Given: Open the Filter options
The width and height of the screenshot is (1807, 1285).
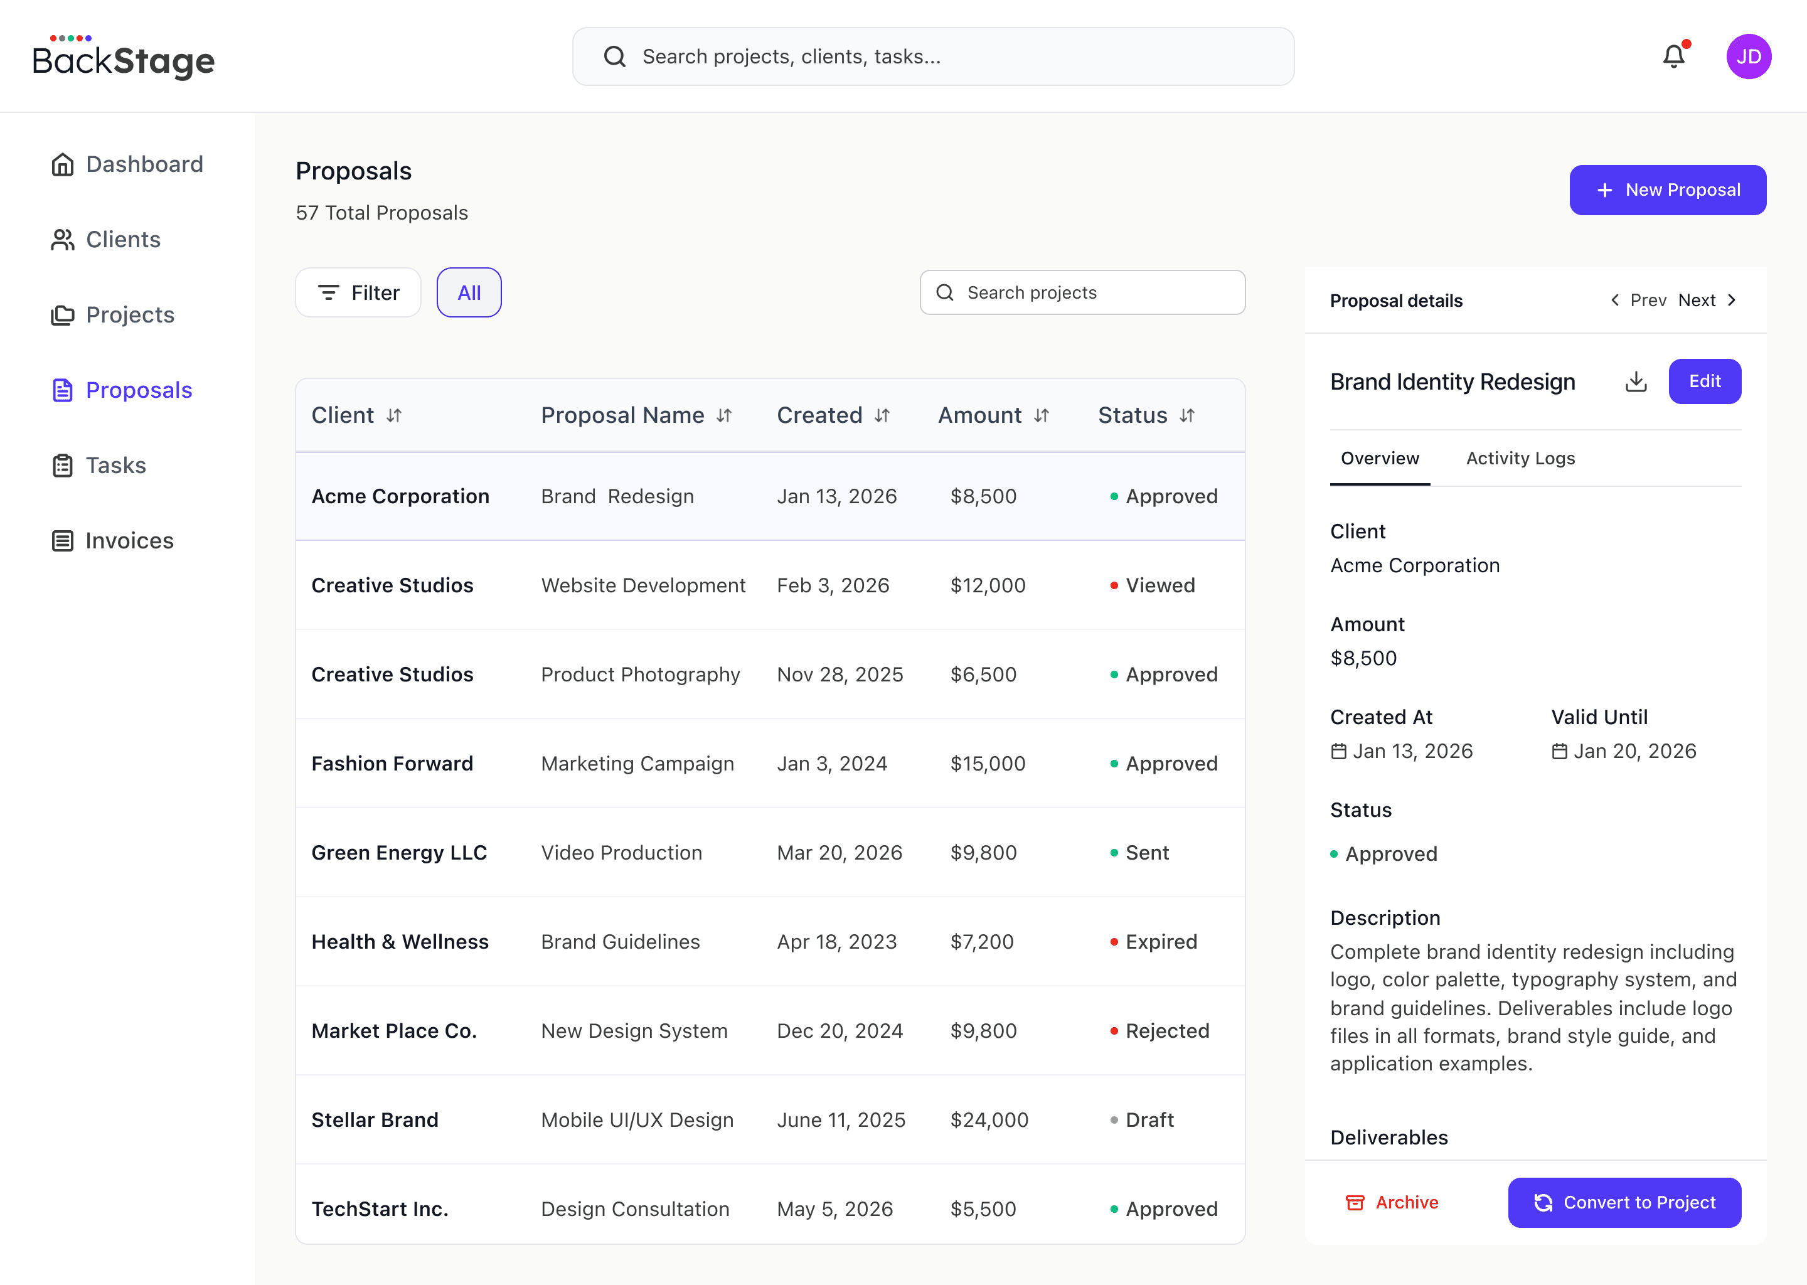Looking at the screenshot, I should tap(358, 293).
